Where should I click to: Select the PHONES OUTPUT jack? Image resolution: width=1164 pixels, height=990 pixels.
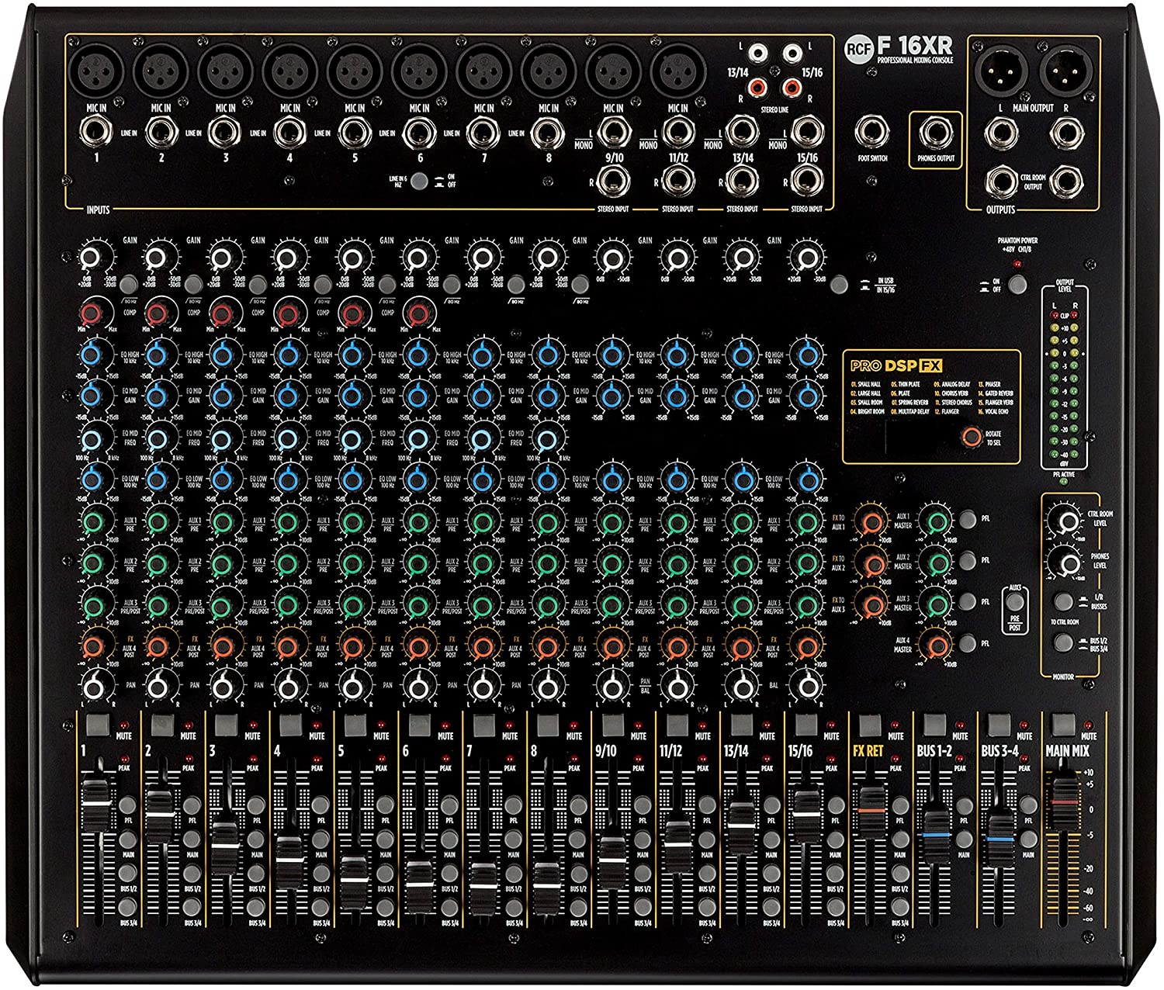coord(934,134)
